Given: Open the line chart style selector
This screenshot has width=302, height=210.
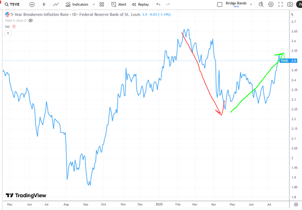Looking at the screenshot, I should [56, 4].
